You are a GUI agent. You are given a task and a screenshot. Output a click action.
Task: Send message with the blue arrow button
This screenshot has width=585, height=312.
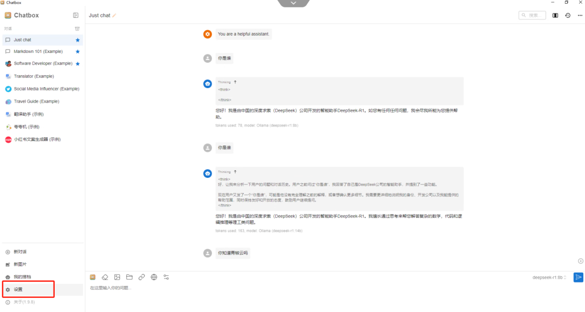pos(578,277)
